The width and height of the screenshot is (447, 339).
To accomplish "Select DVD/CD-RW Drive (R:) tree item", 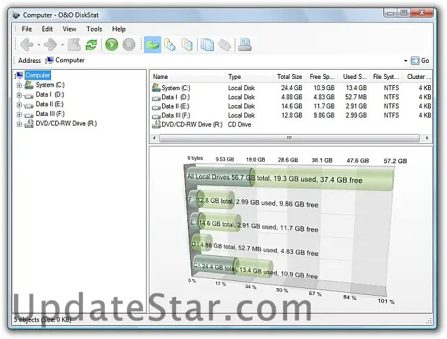I will click(x=66, y=123).
